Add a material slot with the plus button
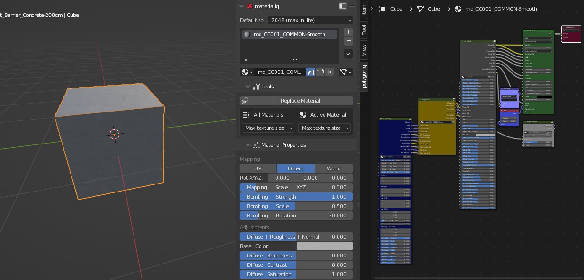The width and height of the screenshot is (584, 280). (x=348, y=32)
